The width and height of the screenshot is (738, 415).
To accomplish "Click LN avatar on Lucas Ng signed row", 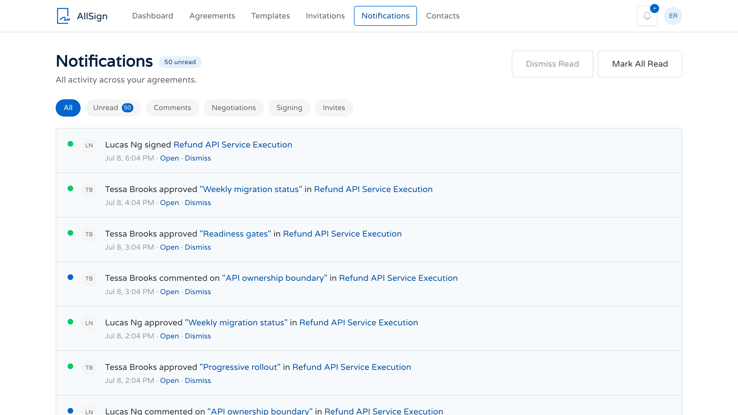I will point(89,145).
